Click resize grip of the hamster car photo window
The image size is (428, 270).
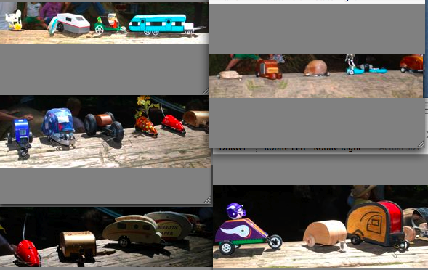pos(421,144)
